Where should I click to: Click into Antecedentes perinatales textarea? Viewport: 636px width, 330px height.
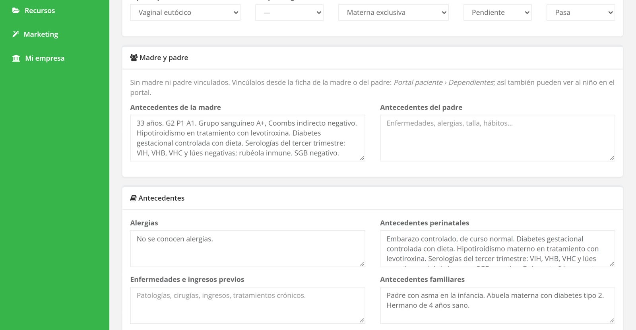tap(498, 249)
